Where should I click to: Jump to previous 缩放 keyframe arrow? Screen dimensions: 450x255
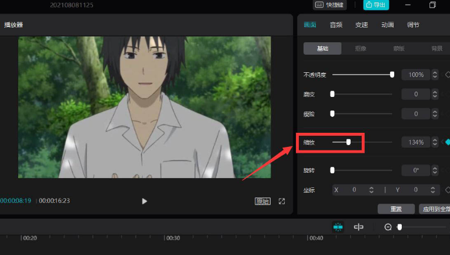tap(442, 142)
